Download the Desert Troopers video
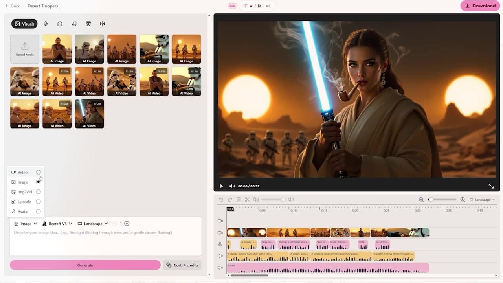The height and width of the screenshot is (283, 503). 480,6
